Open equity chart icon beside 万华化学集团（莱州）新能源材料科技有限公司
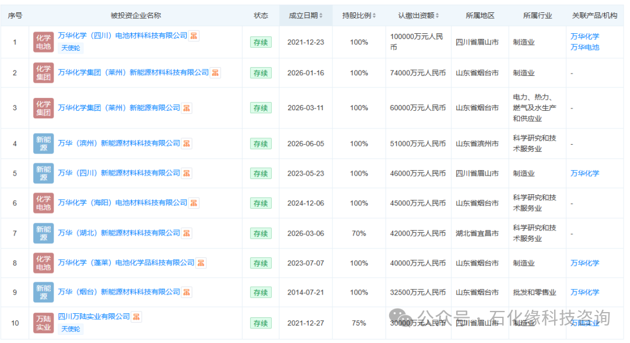The image size is (630, 343). click(215, 73)
